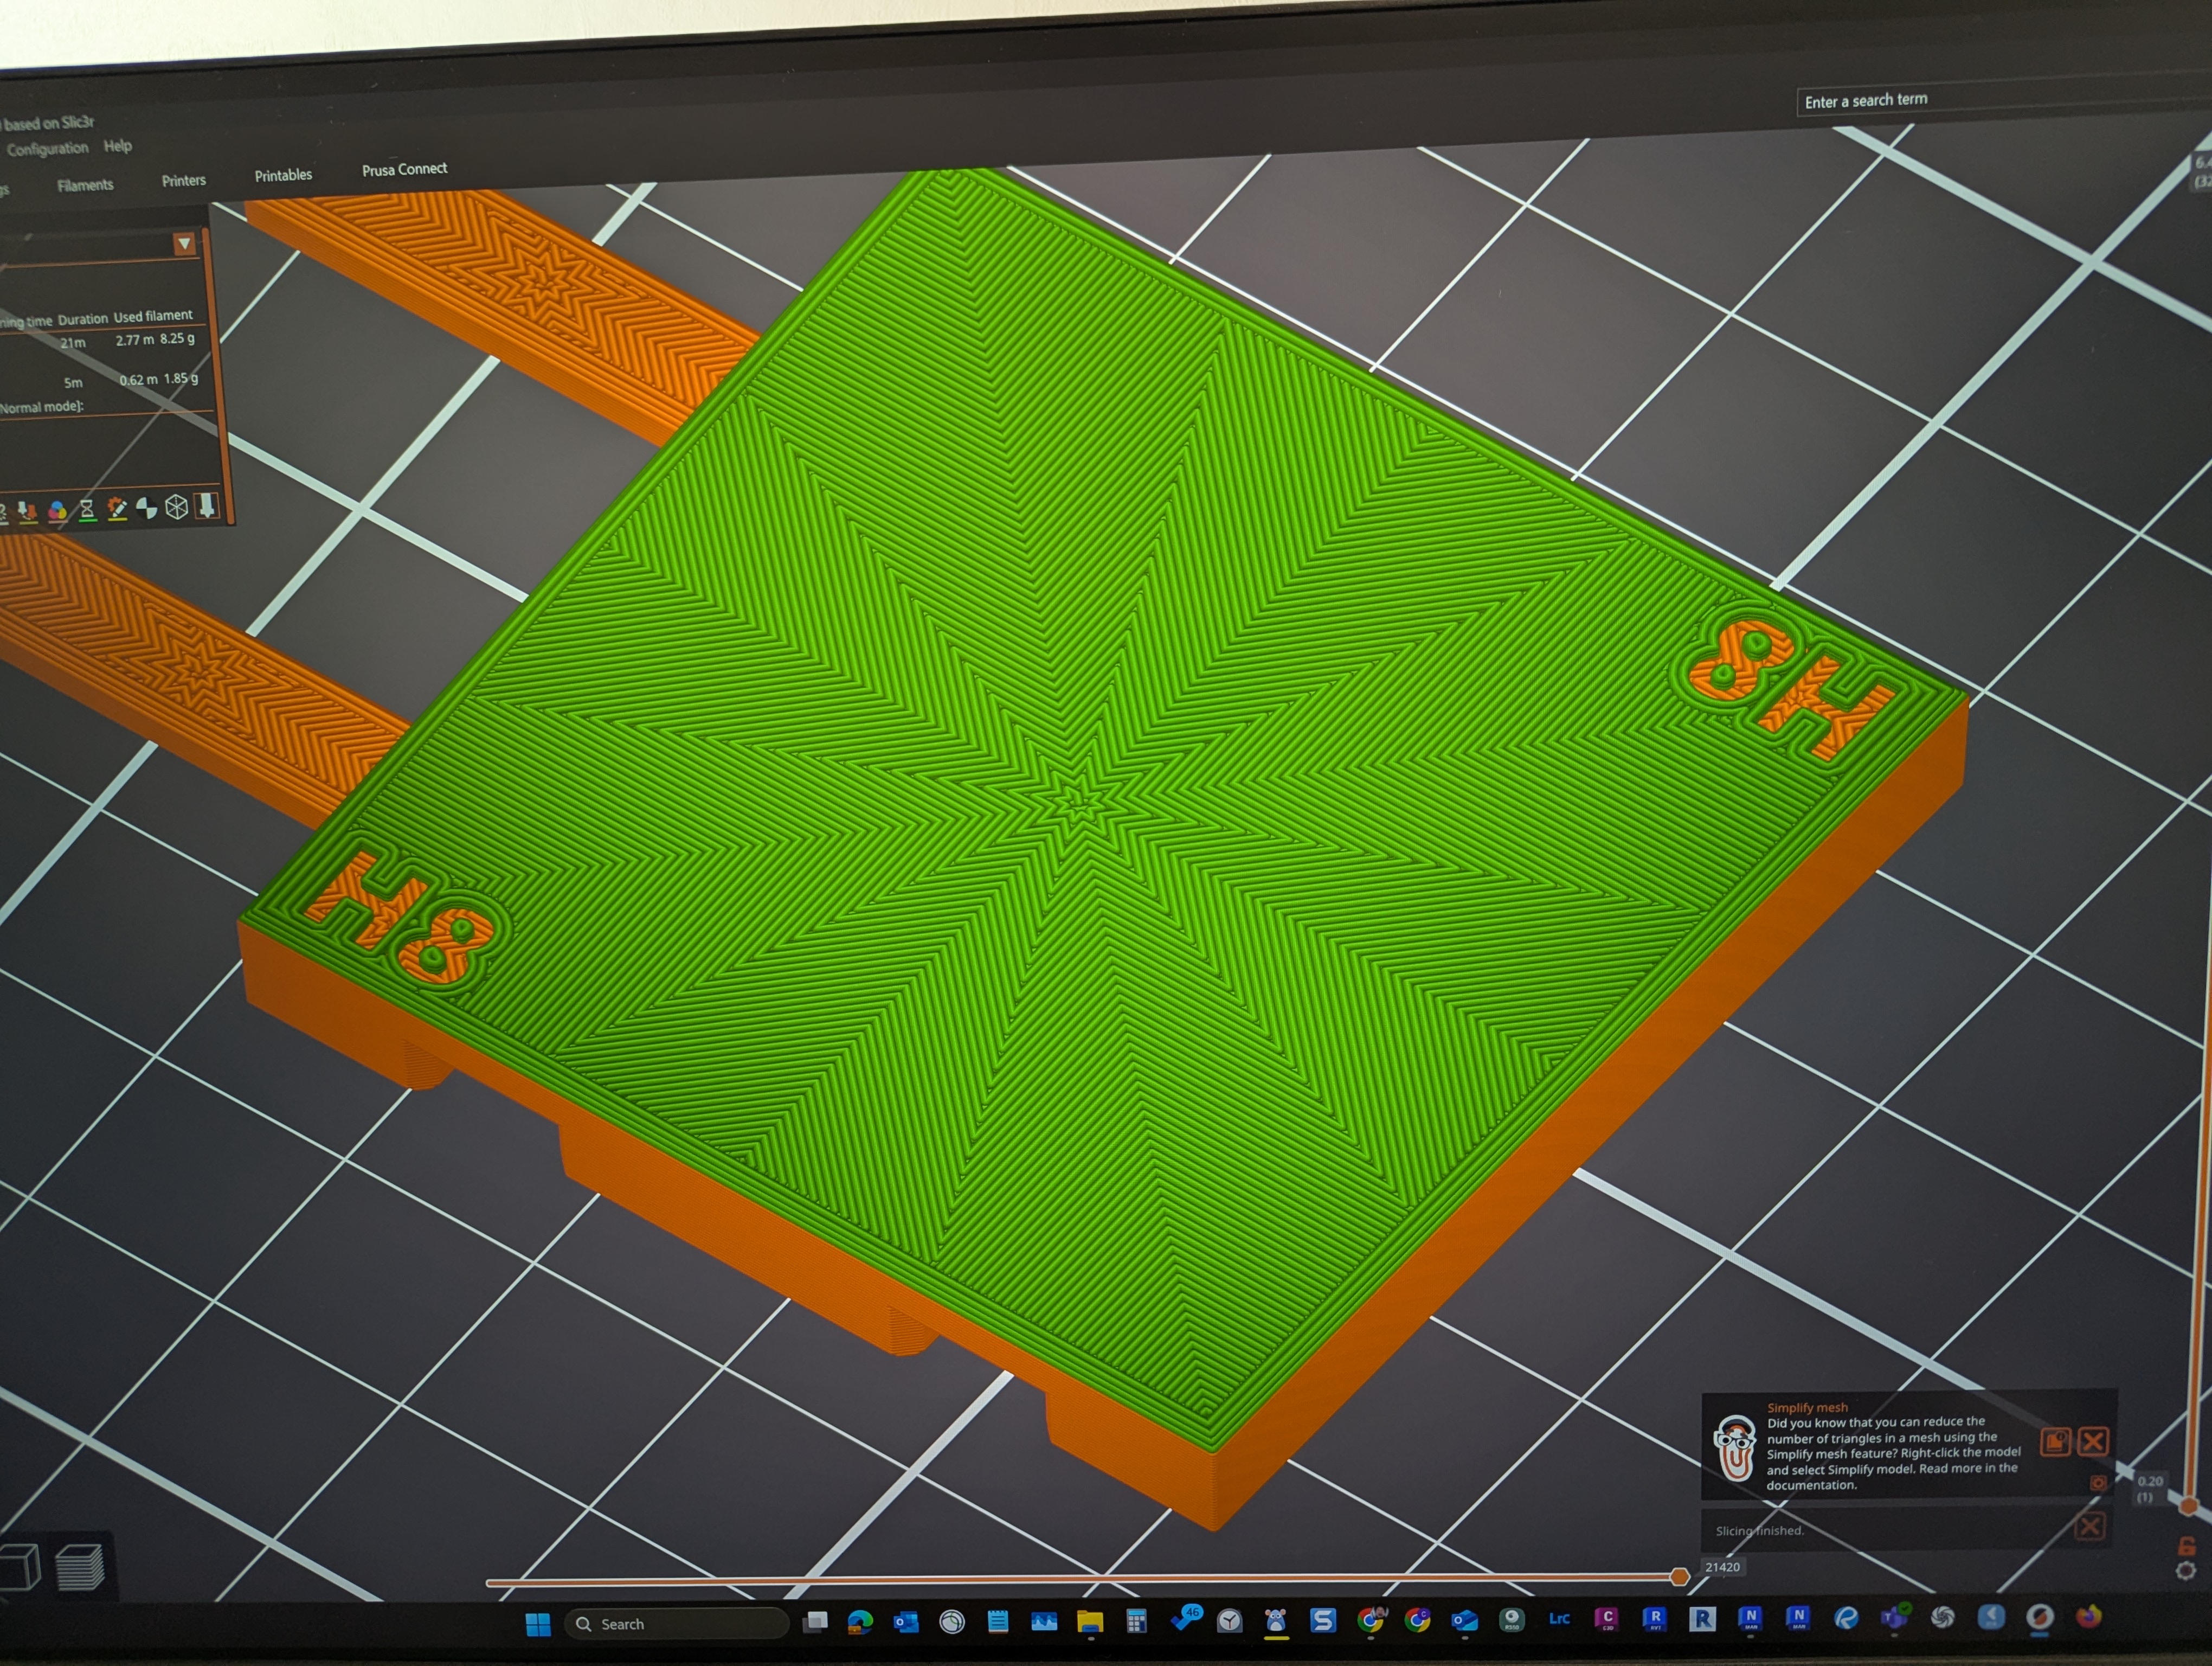This screenshot has width=2212, height=1666.
Task: Toggle color changes icon in legend toolbar
Action: coord(57,512)
